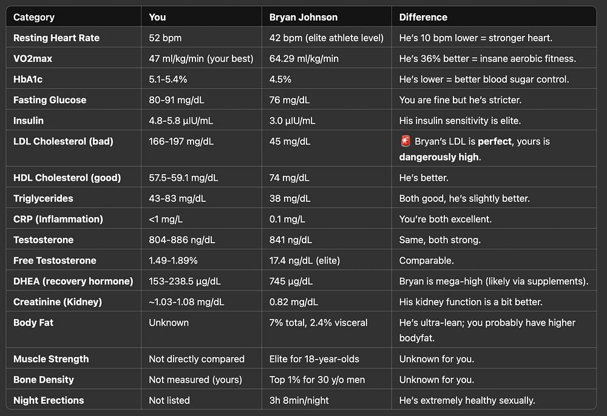Click the Bryan Johnson column header
Image resolution: width=607 pixels, height=416 pixels.
coord(303,17)
